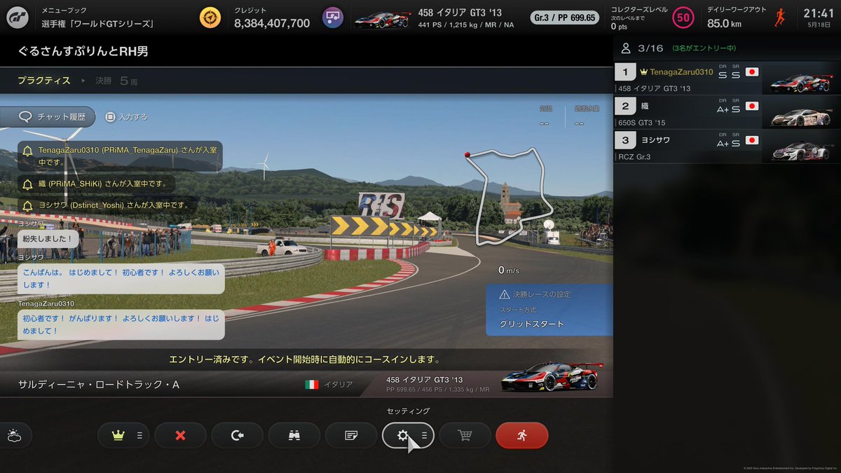The width and height of the screenshot is (841, 473).
Task: Click the daily workout 85.0 km value
Action: [x=724, y=23]
